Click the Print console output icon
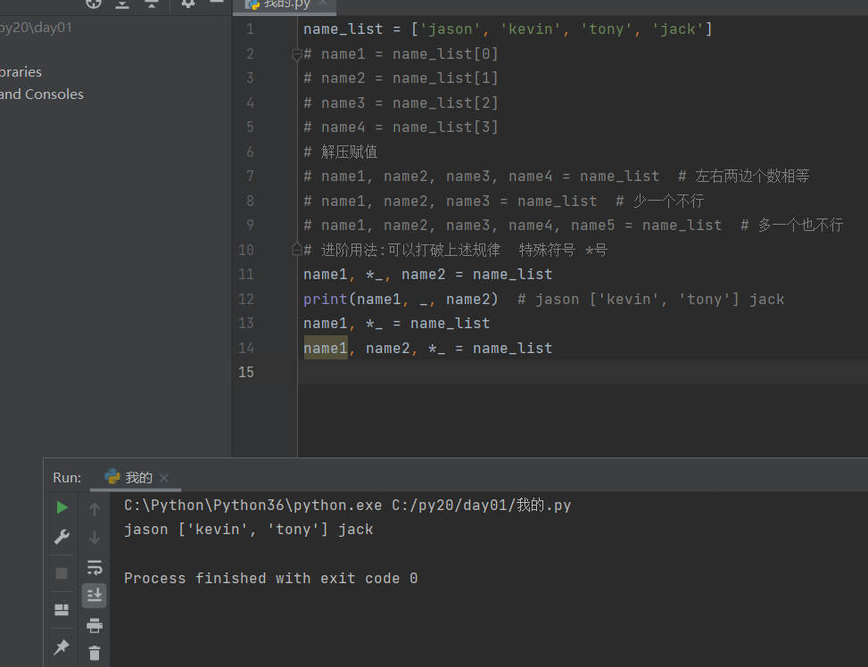Screen dimensions: 868x667 (x=95, y=625)
